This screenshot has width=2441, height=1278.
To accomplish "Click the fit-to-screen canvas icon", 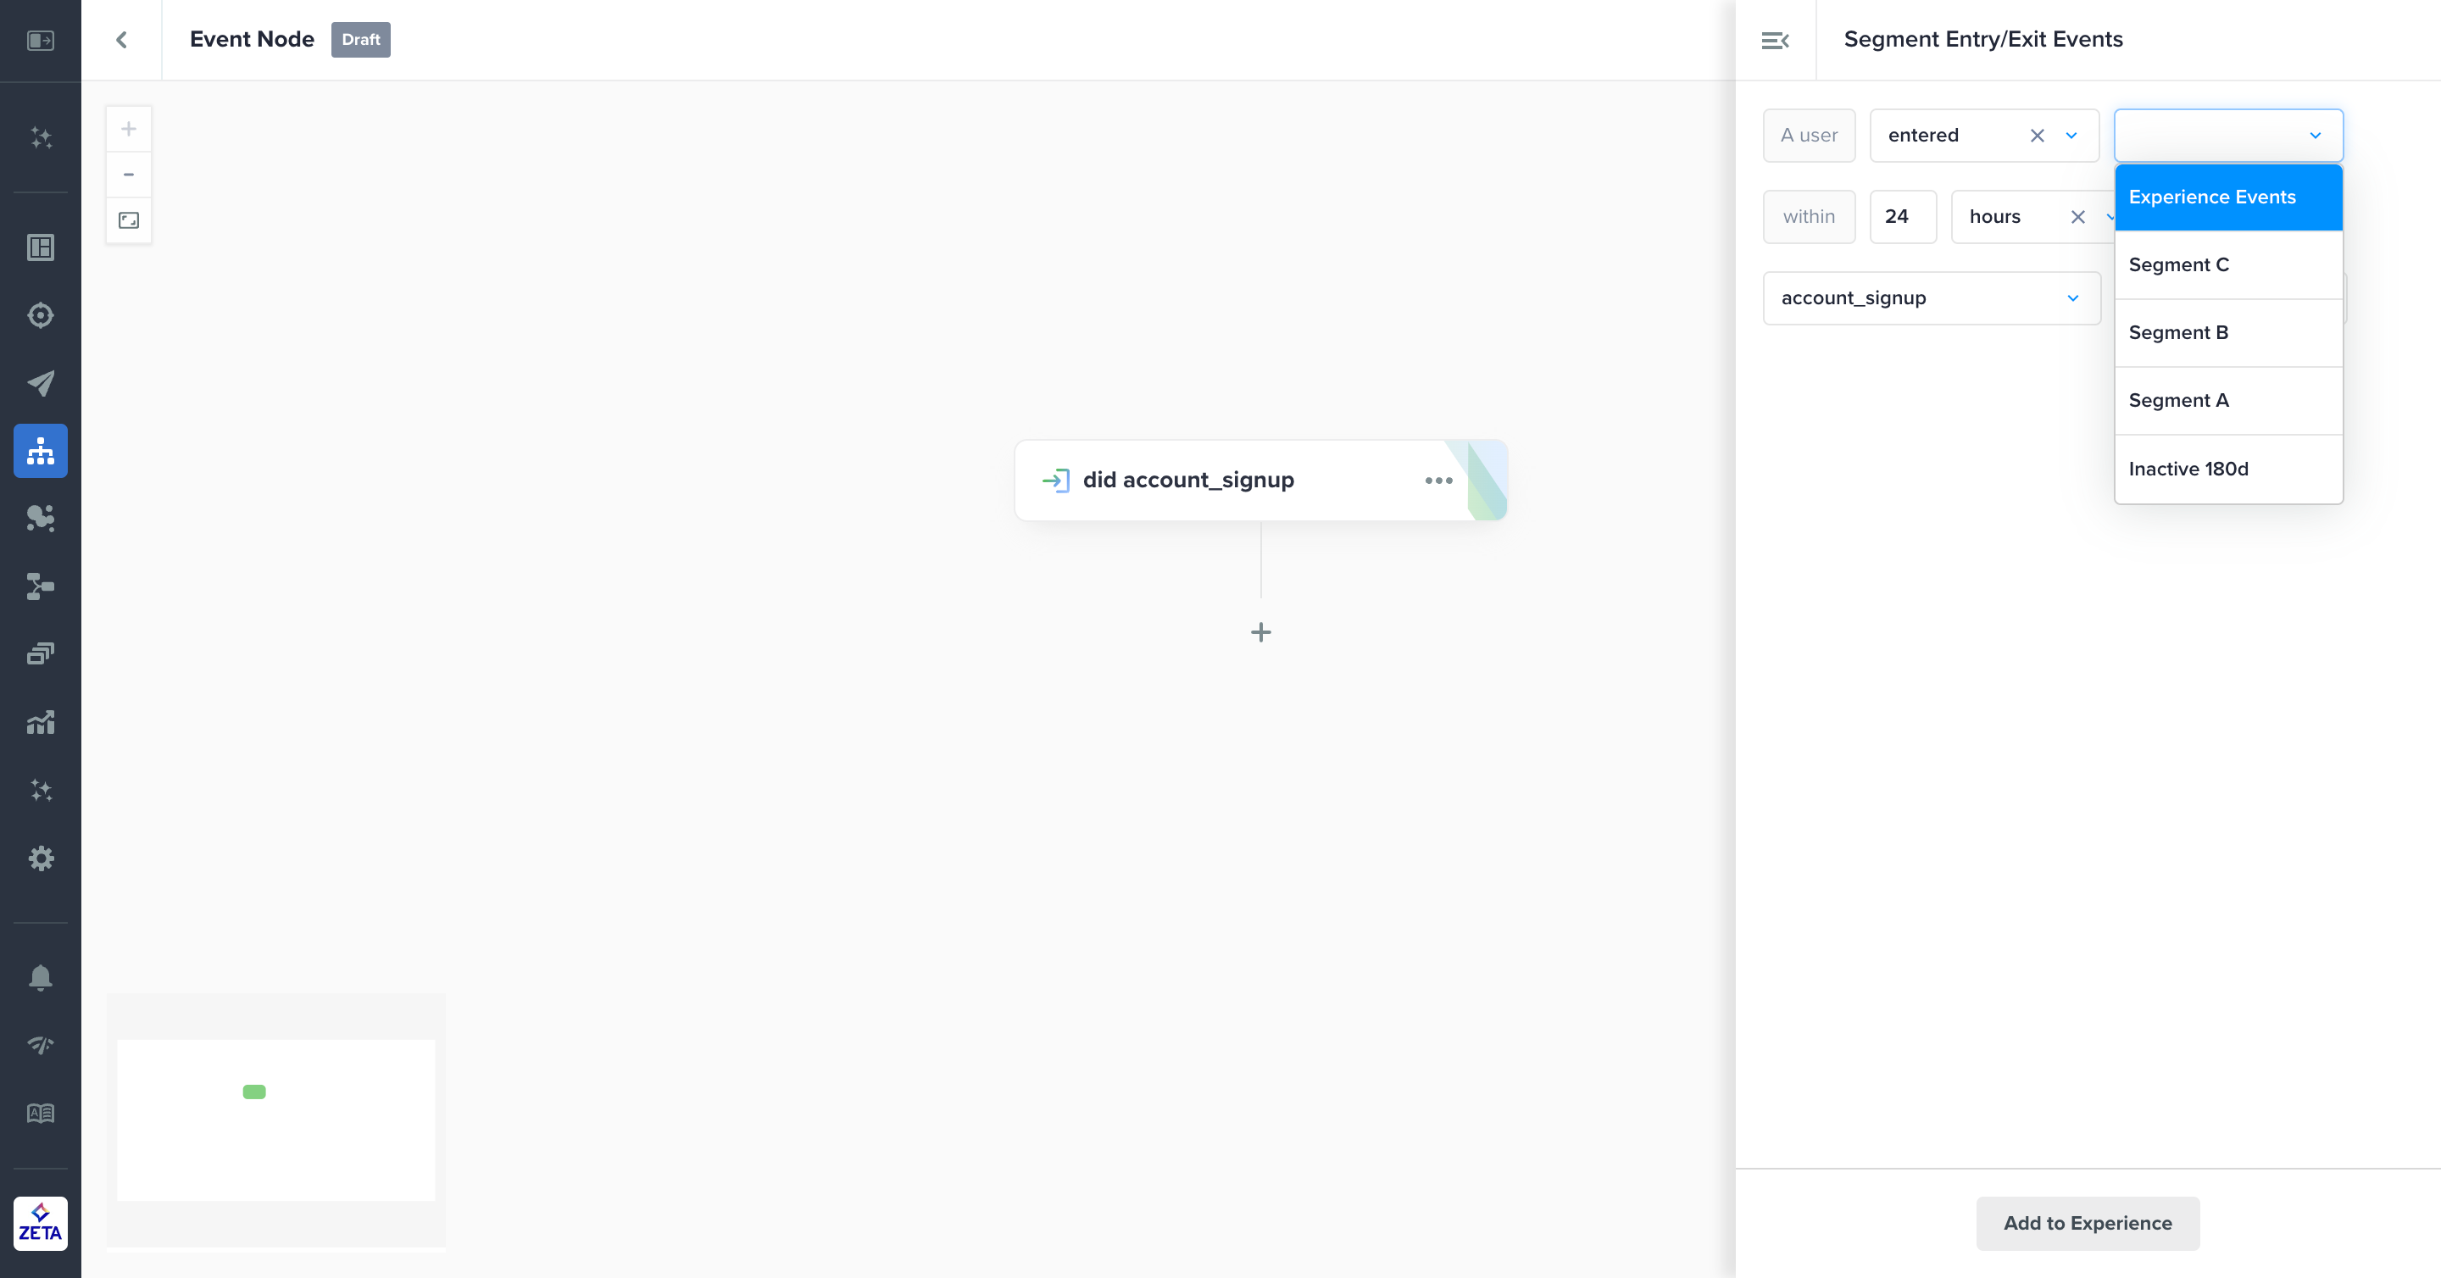I will [x=129, y=219].
